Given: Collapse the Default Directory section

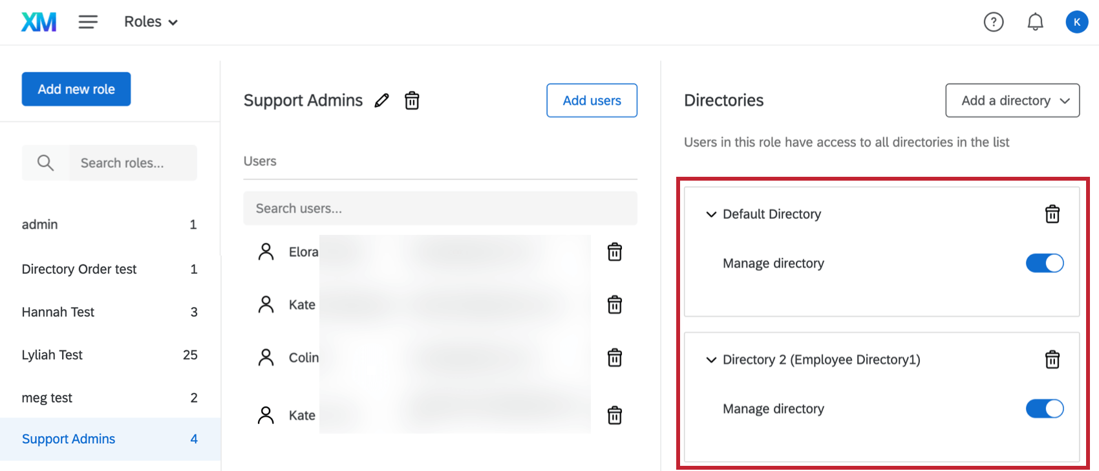Looking at the screenshot, I should coord(711,214).
